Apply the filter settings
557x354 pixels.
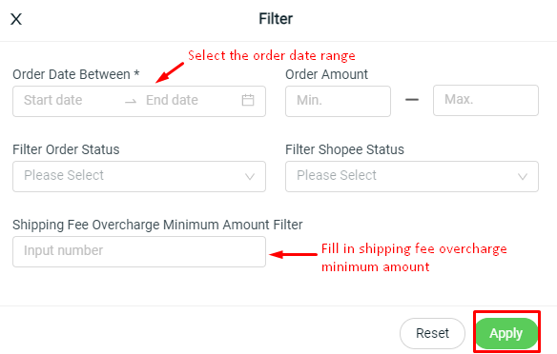pos(506,333)
